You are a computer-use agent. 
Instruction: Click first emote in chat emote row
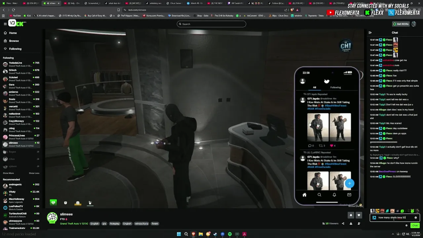(372, 211)
